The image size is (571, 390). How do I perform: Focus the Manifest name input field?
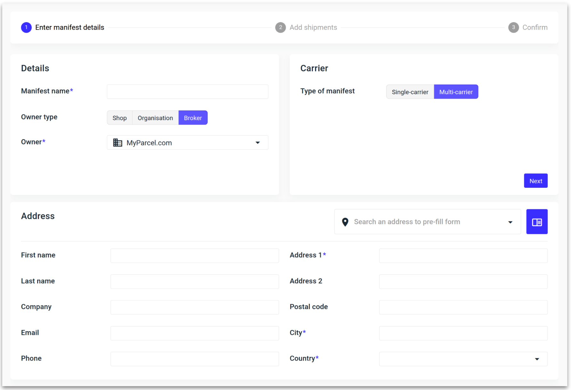click(187, 92)
